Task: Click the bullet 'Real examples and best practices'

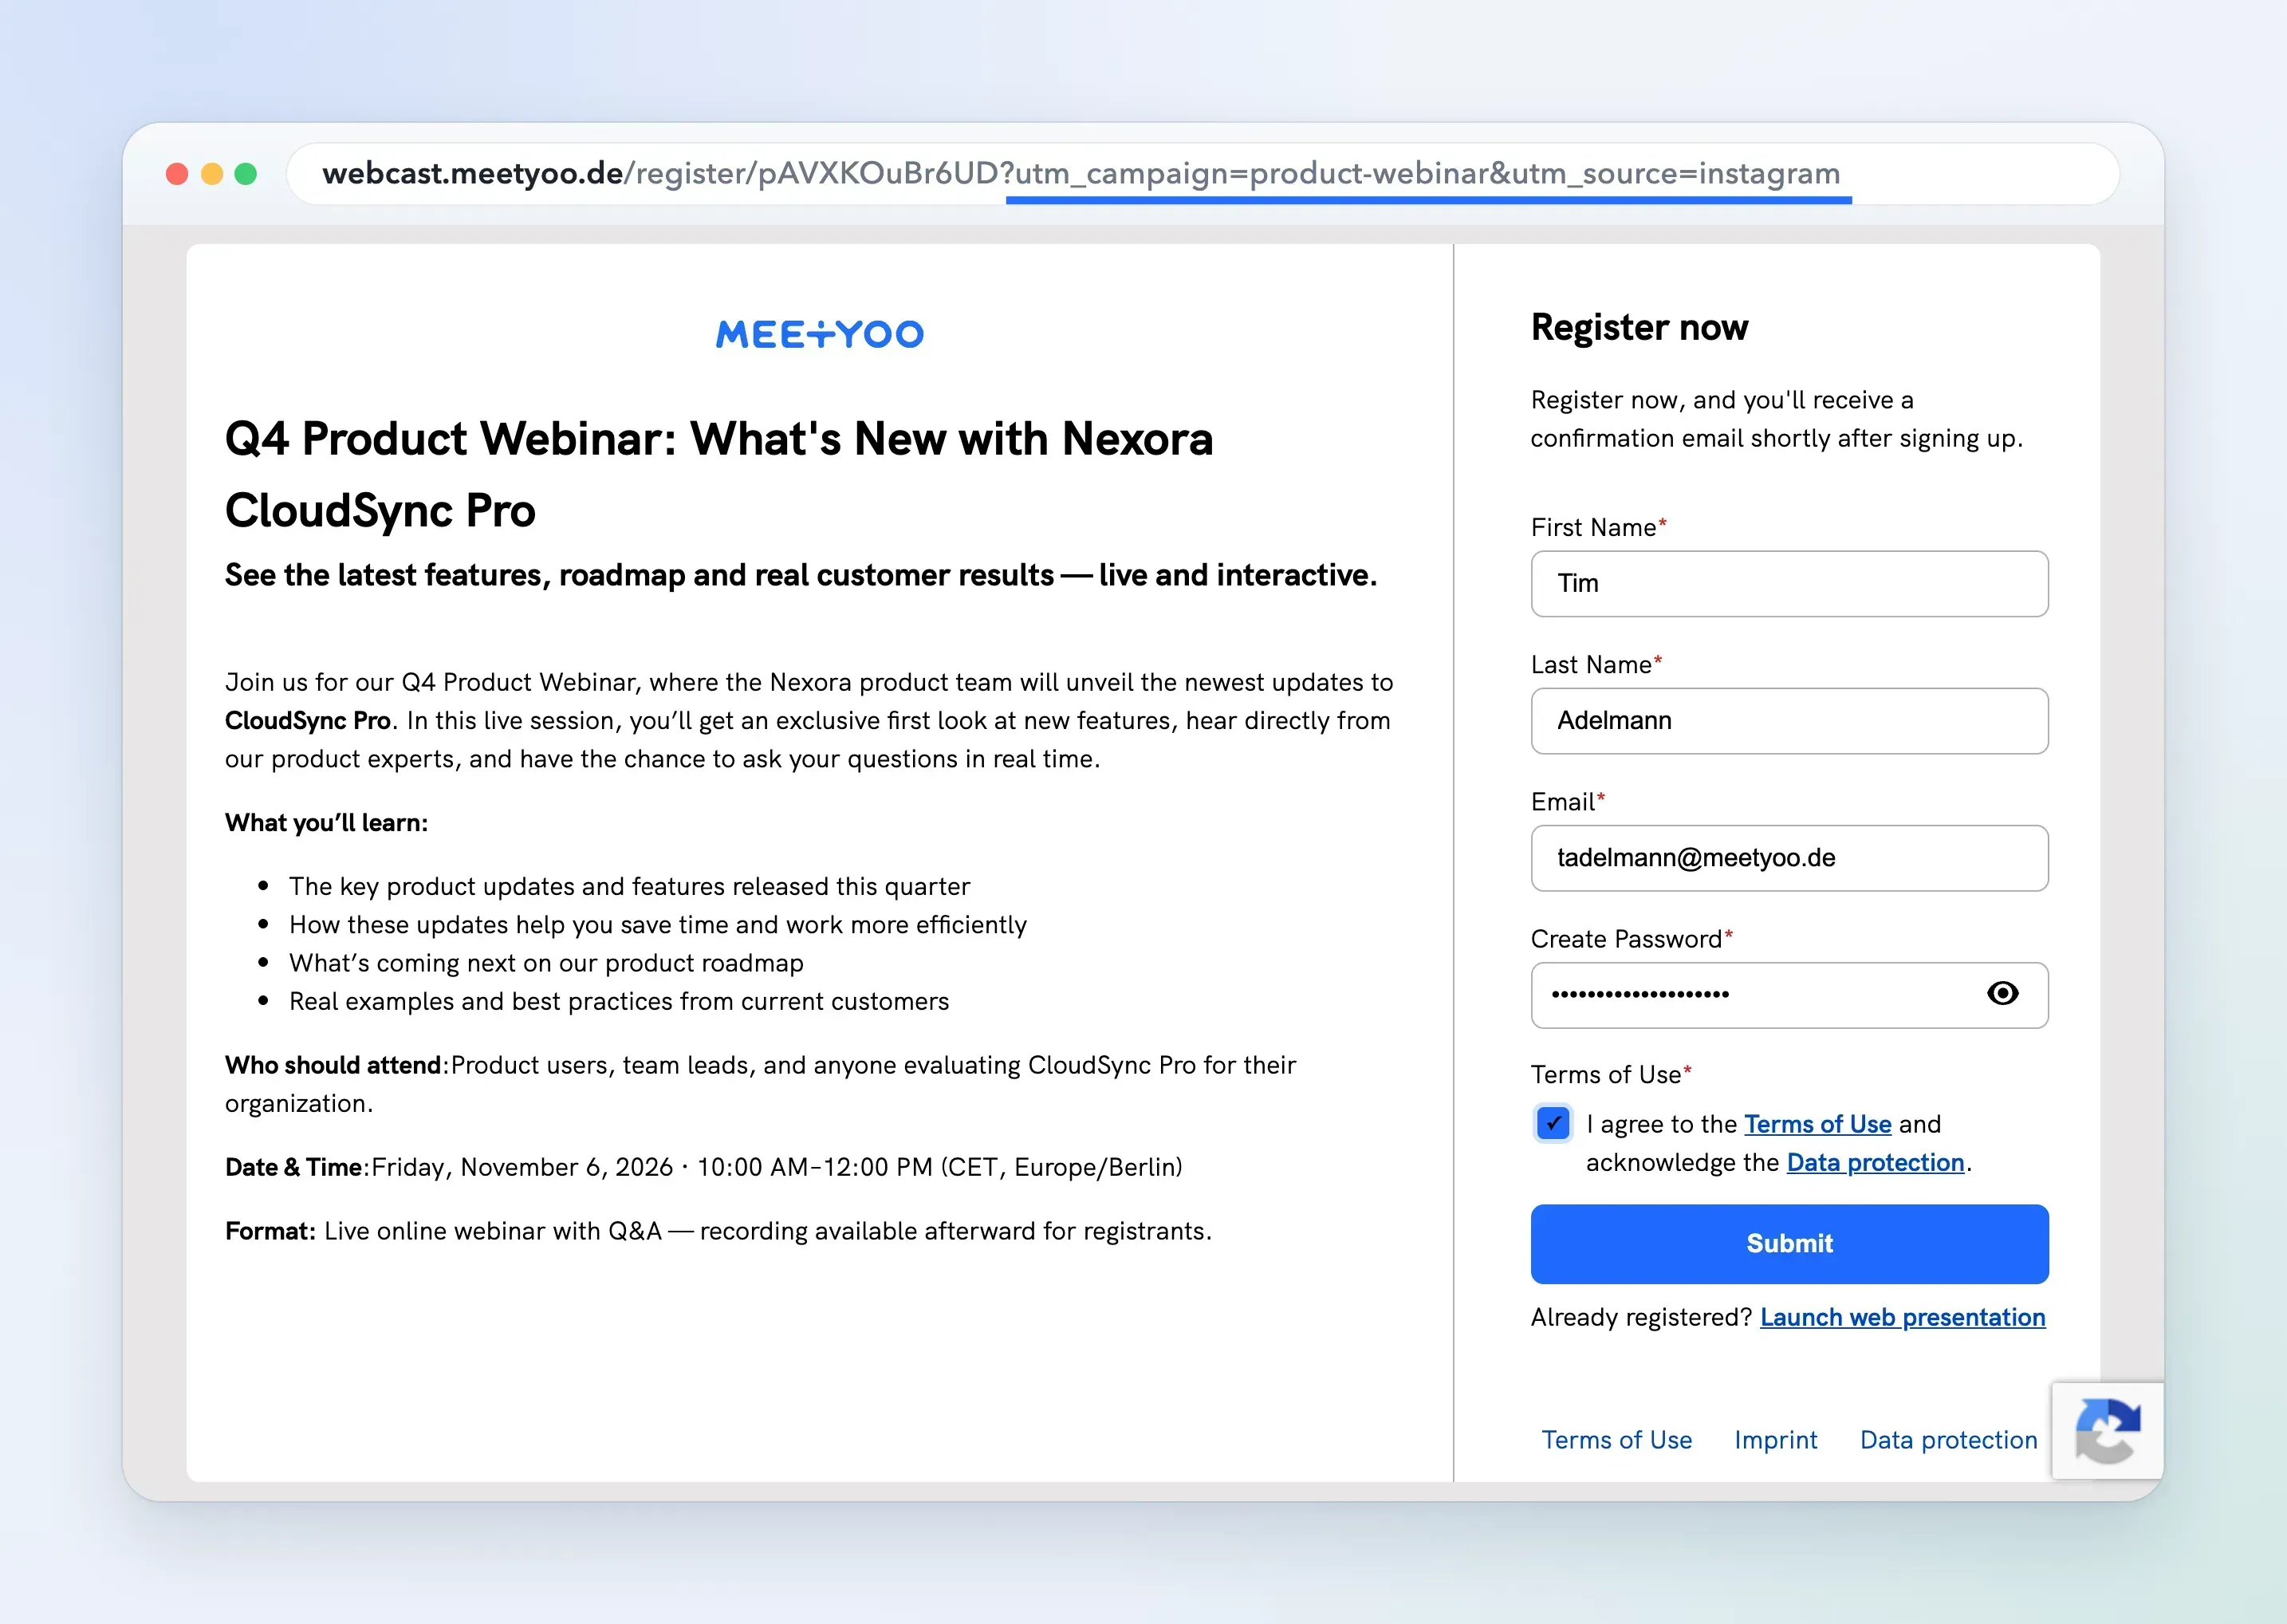Action: pos(619,1001)
